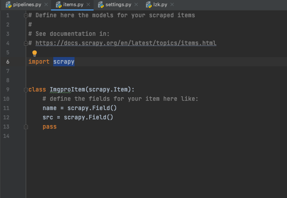
Task: Click the '# See documentation in:' comment
Action: [x=69, y=34]
